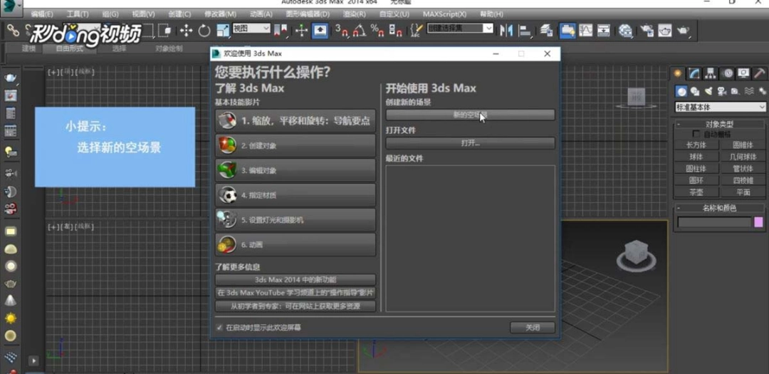Open the 标准基本体 dropdown
Screen dimensions: 769x374
(720, 107)
